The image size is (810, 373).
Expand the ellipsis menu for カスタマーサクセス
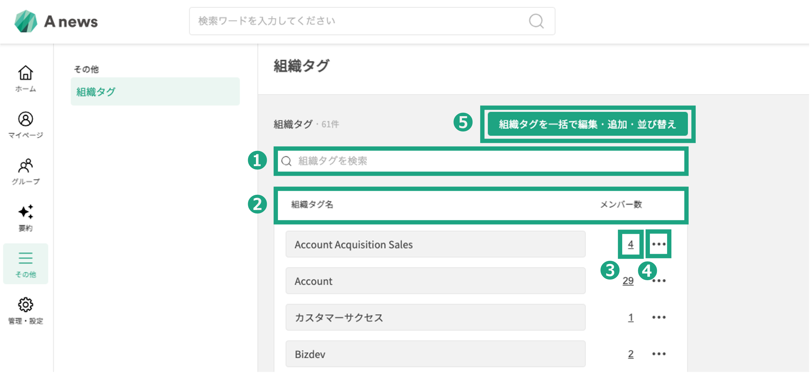[658, 317]
